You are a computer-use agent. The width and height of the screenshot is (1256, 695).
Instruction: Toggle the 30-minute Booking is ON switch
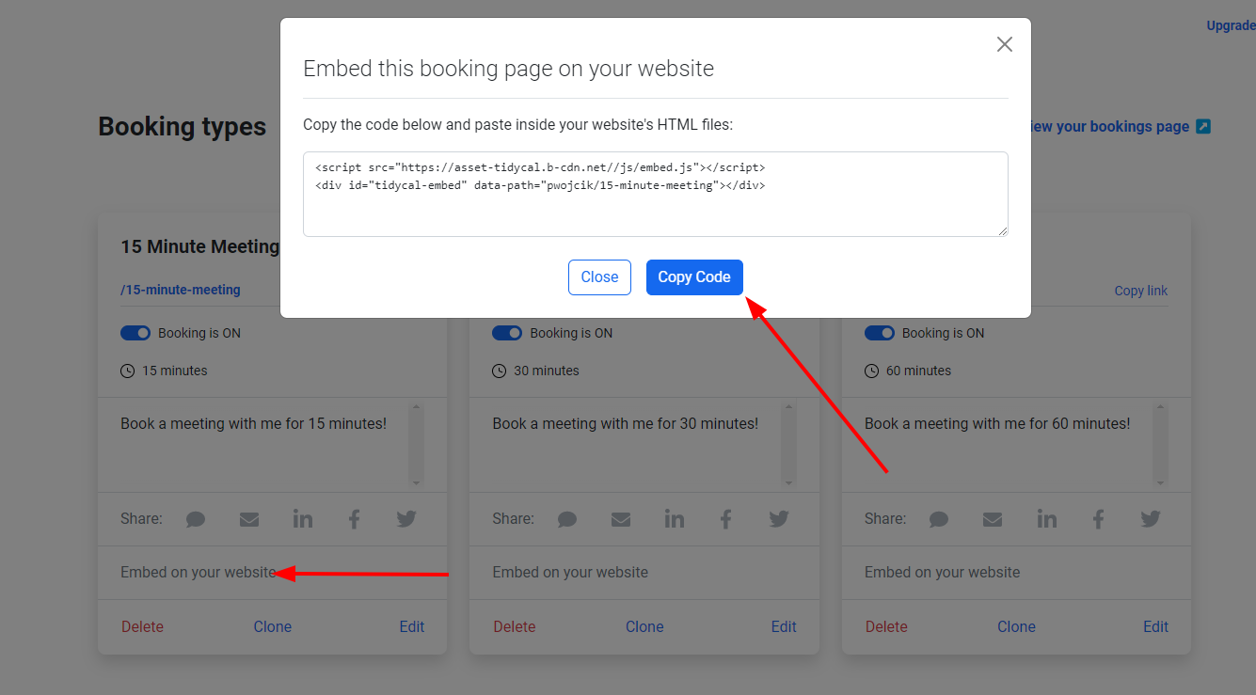tap(507, 333)
